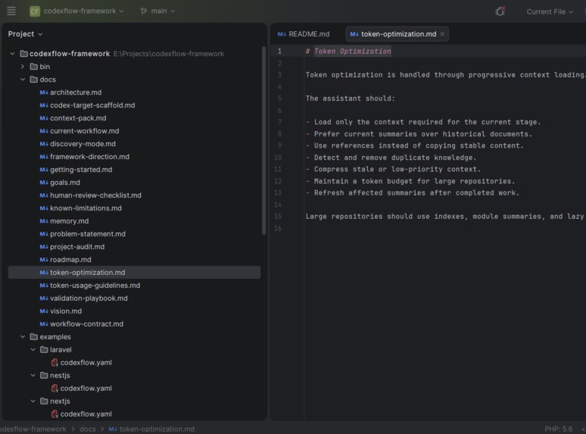Click markdown icon on README.md tab
Screen dimensions: 586x434
[282, 34]
